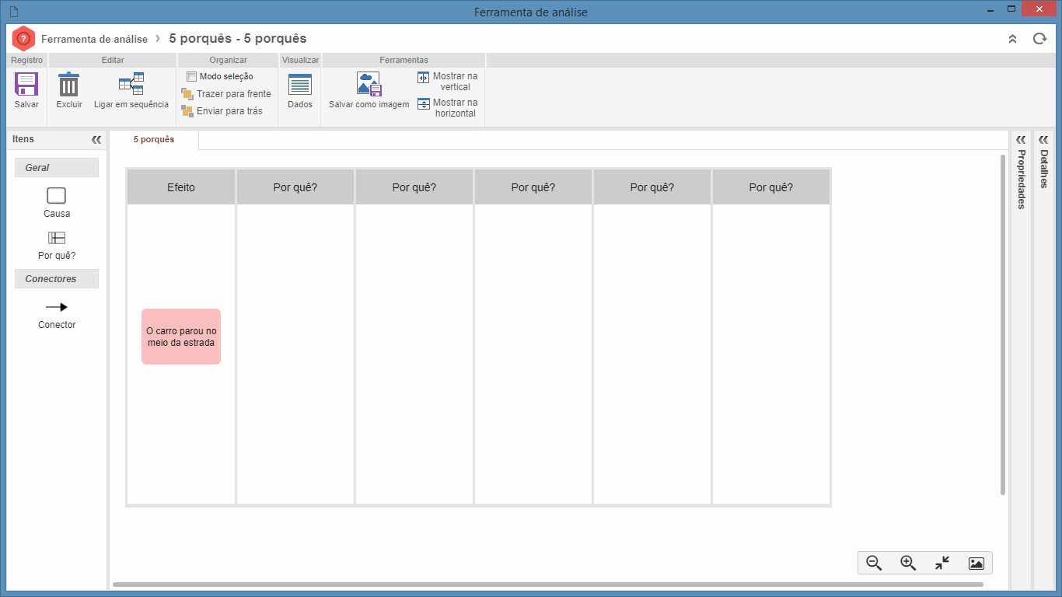
Task: Collapse the Itens panel
Action: tap(96, 140)
